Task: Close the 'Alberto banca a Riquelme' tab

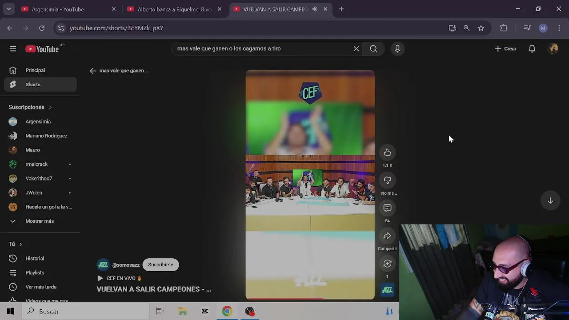Action: point(220,9)
